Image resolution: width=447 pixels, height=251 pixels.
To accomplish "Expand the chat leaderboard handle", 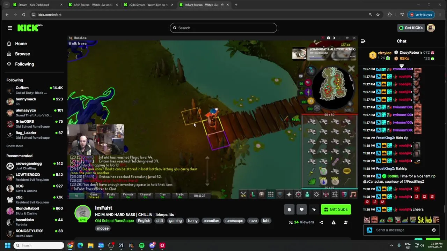I will (x=402, y=66).
